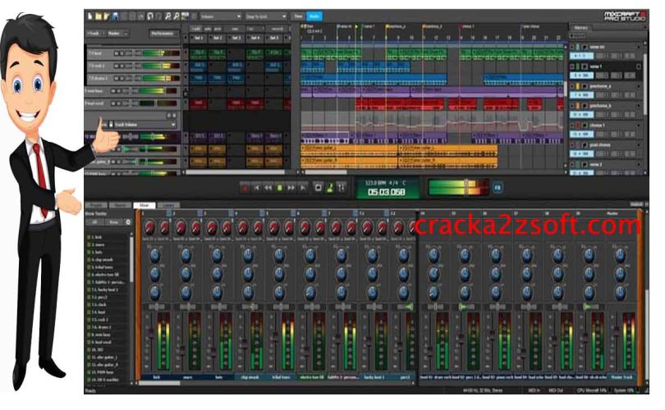Viewport: 665px width, 410px height.
Task: Open the Snap To Grid dropdown
Action: (x=266, y=16)
